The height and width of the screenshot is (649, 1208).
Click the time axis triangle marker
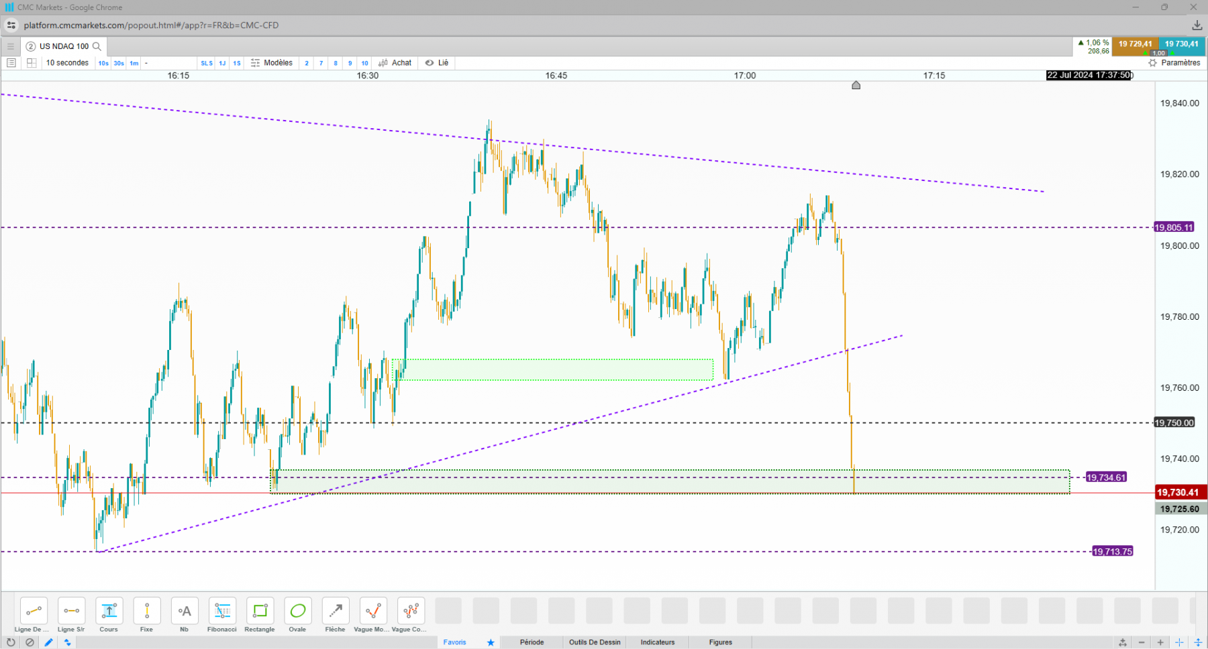(856, 85)
